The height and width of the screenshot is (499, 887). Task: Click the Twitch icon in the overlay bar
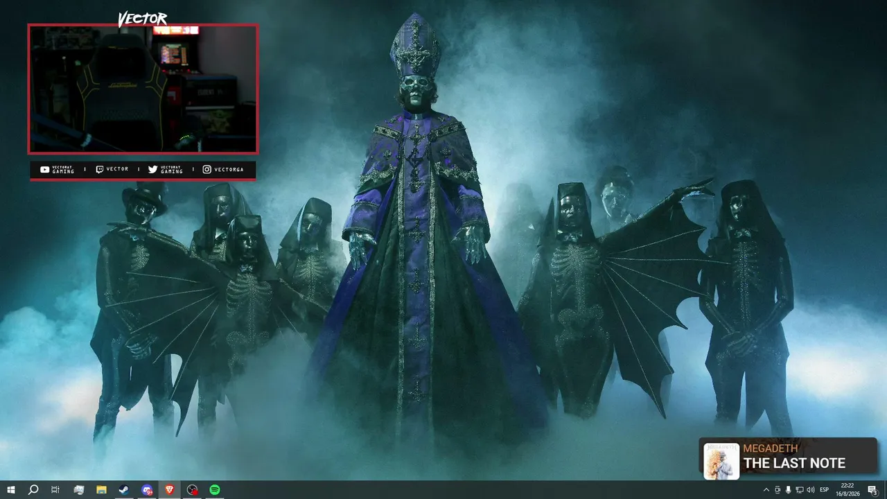point(100,169)
